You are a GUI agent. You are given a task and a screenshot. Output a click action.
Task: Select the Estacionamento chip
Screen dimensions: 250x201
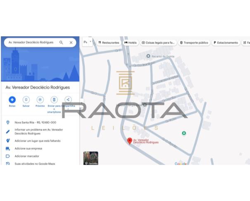click(x=226, y=43)
